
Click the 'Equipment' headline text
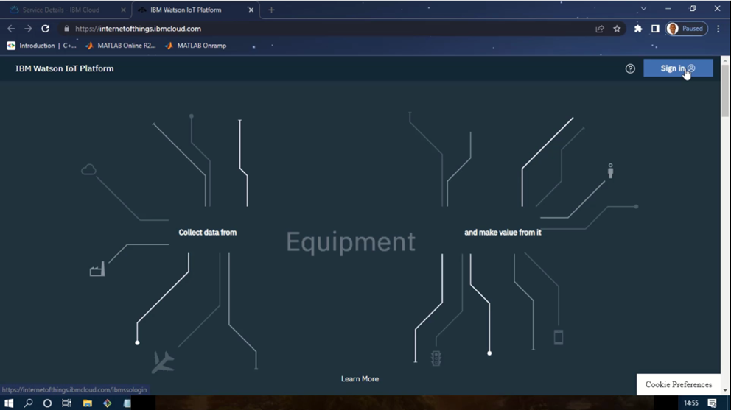(x=351, y=242)
